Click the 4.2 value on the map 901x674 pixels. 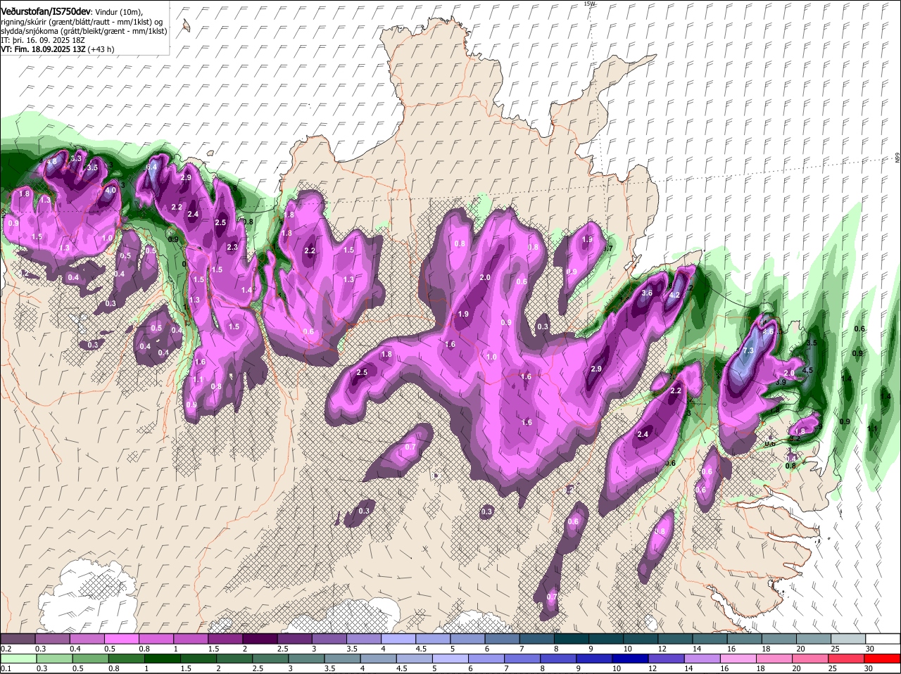(674, 295)
